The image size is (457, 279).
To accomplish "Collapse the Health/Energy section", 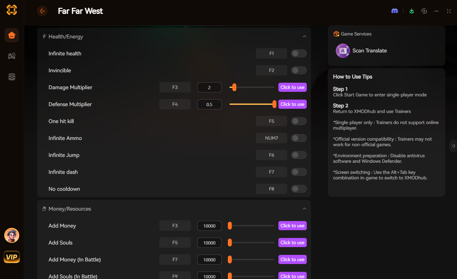I will tap(304, 36).
